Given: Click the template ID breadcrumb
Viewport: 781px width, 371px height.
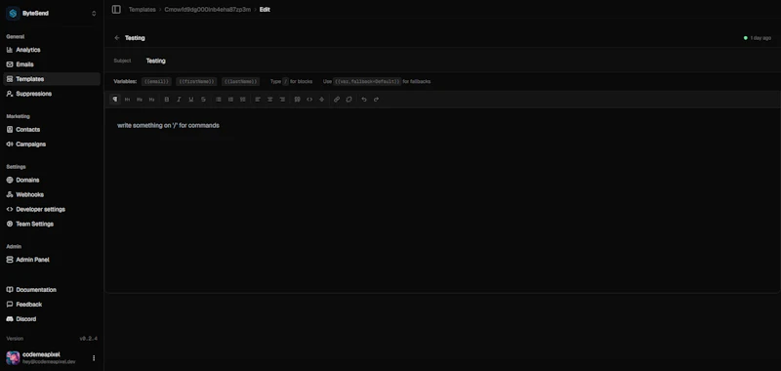Looking at the screenshot, I should 208,10.
